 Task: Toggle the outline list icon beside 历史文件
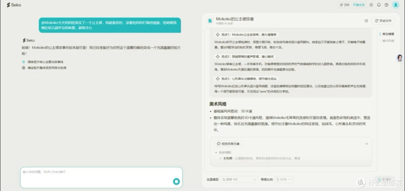(x=366, y=21)
